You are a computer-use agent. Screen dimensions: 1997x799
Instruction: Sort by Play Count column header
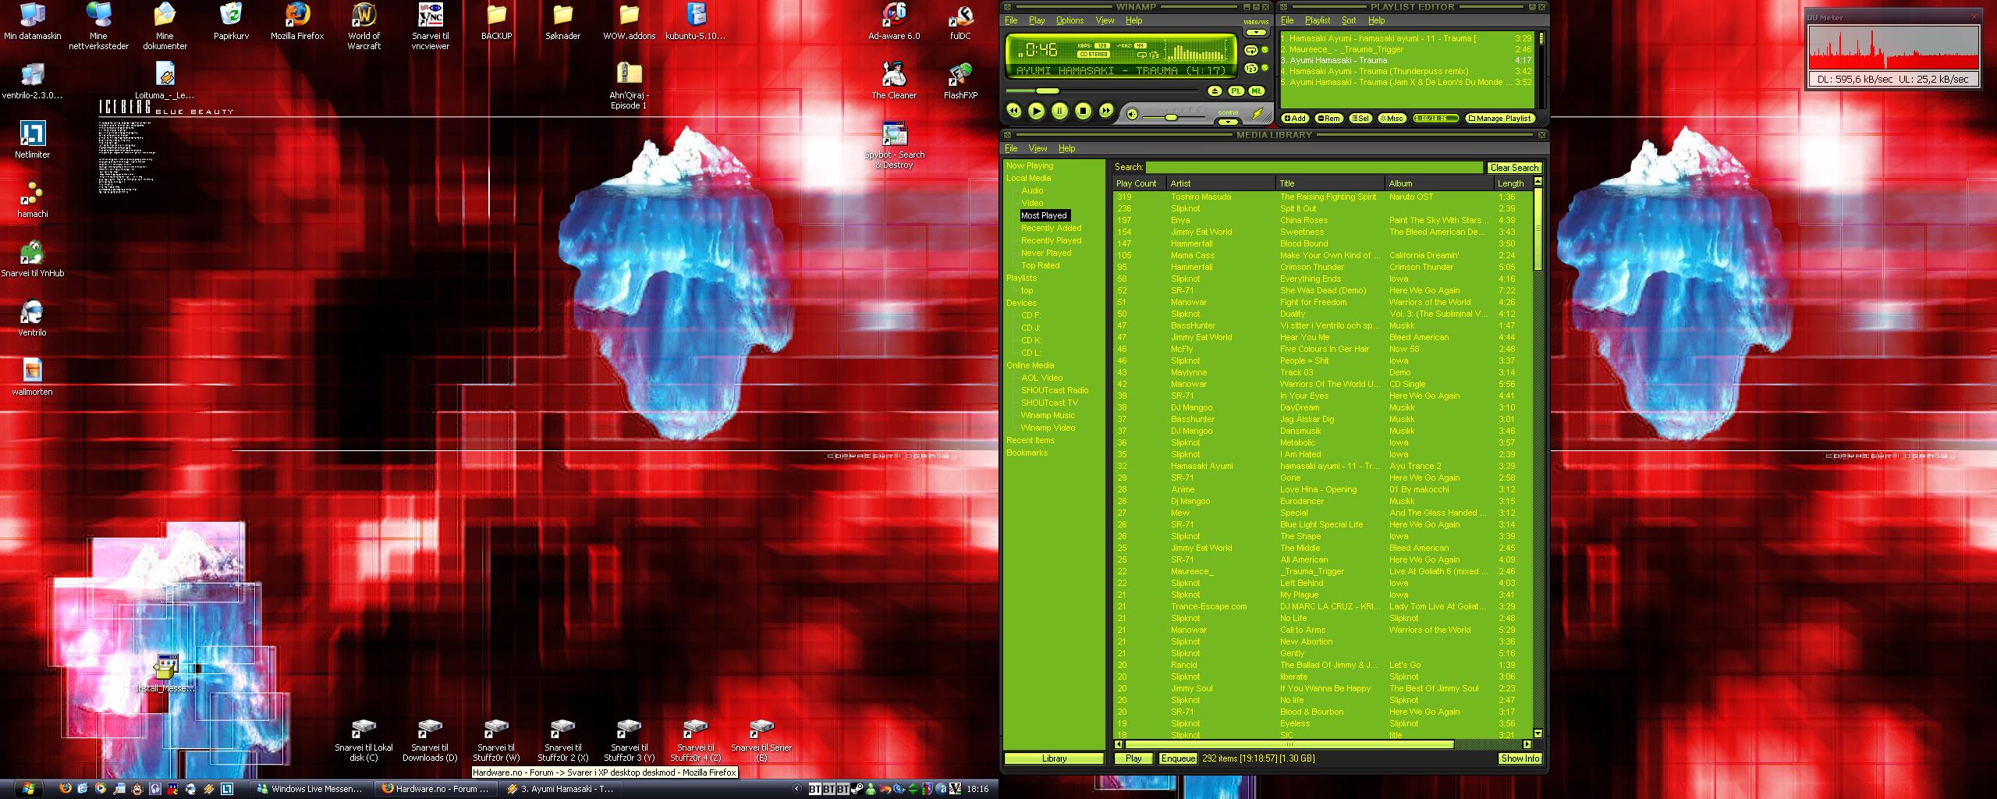1139,183
